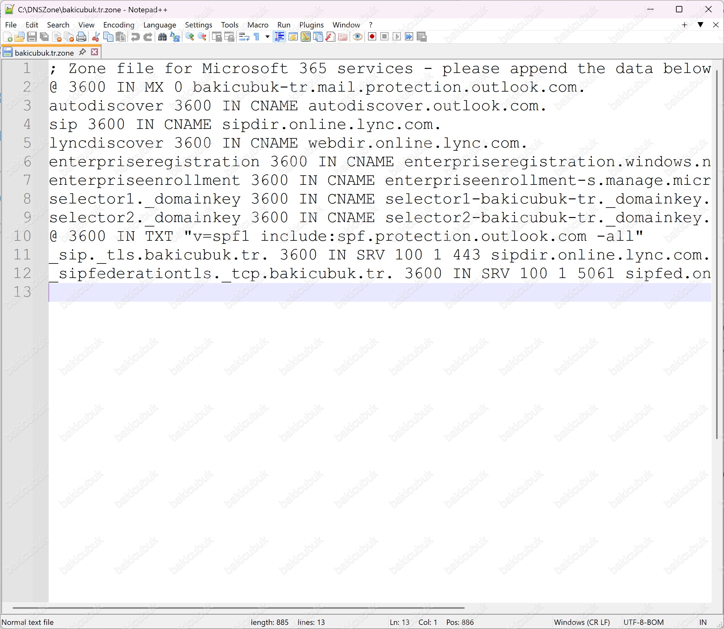Click the Undo arrow icon
The width and height of the screenshot is (724, 629).
tap(135, 37)
